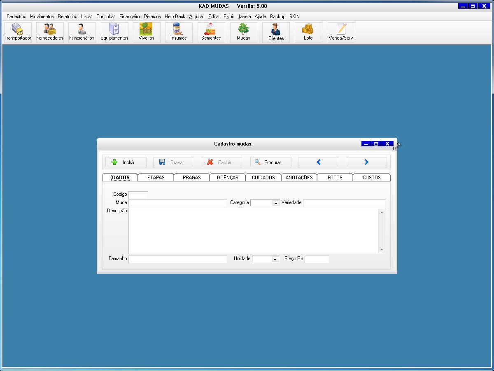Minimize the Cadastro mudas window
Viewport: 494px width, 371px height.
pos(366,144)
